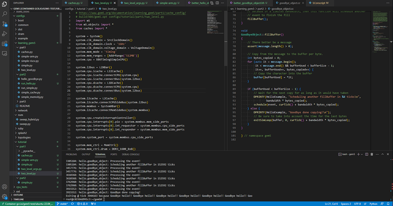Expand the TIMELINE section
Image resolution: width=393 pixels, height=206 pixels.
[x=19, y=199]
